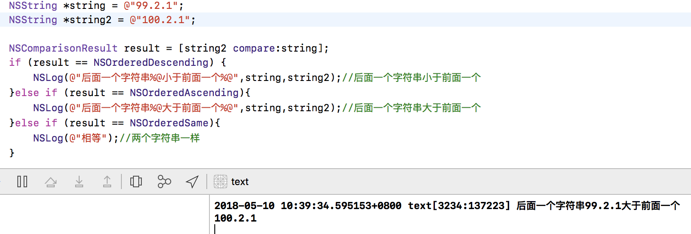Click empty console input line below 100.2.1
This screenshot has width=691, height=234.
[450, 229]
